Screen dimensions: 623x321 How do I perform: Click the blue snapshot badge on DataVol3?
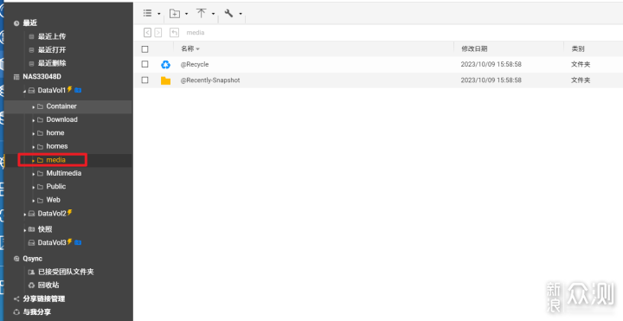point(78,242)
